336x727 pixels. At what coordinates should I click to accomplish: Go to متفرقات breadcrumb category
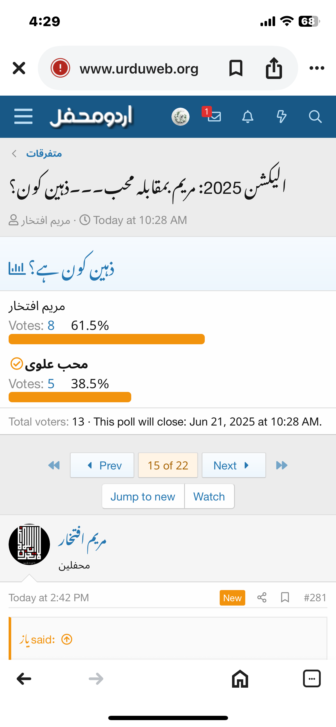point(44,154)
